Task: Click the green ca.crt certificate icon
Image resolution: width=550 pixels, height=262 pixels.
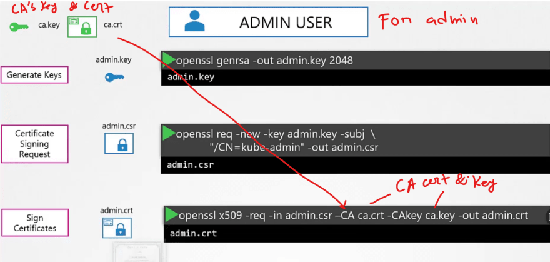Action: (x=82, y=27)
